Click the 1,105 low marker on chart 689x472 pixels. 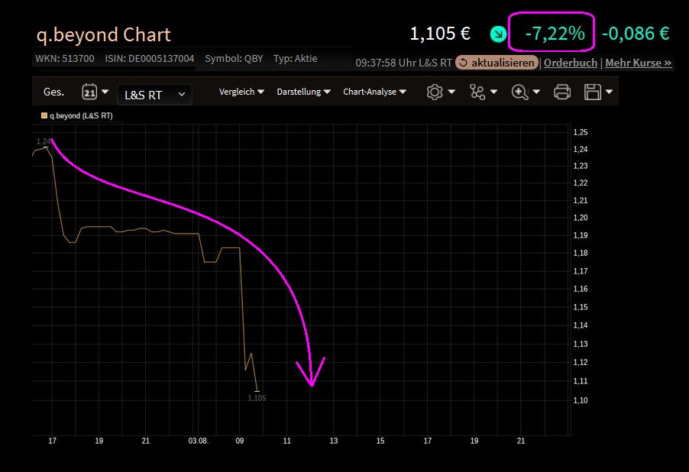point(257,398)
